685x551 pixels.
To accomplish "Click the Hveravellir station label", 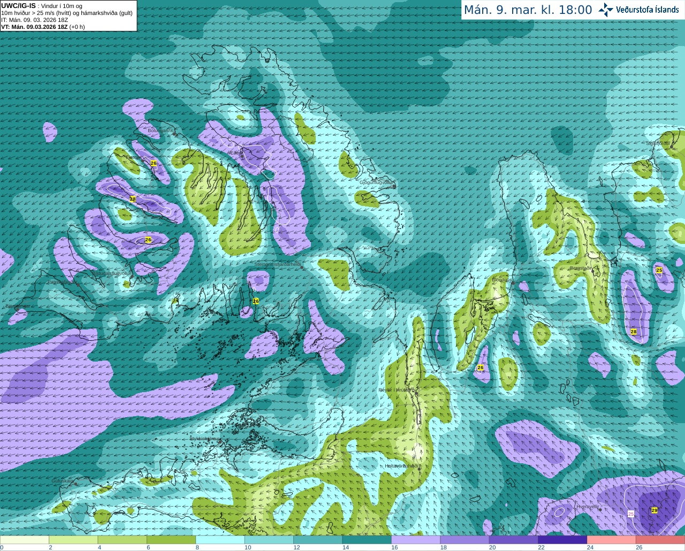I will 588,506.
